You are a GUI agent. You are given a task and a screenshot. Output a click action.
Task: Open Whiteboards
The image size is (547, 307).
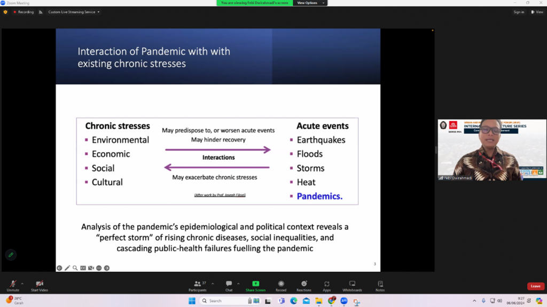click(x=352, y=285)
